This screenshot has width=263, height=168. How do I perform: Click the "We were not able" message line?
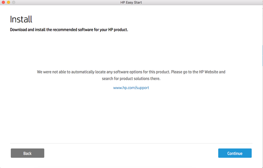pyautogui.click(x=131, y=72)
